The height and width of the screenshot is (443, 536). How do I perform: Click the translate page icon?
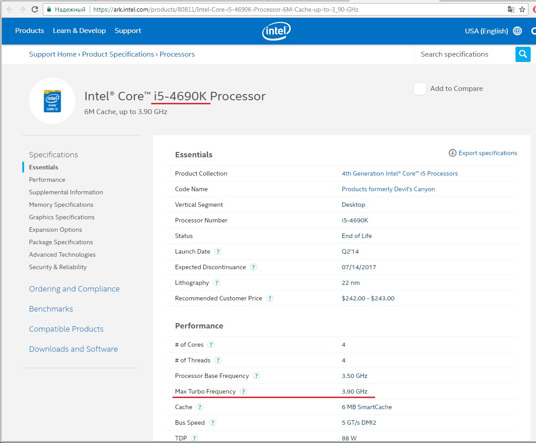pos(511,9)
